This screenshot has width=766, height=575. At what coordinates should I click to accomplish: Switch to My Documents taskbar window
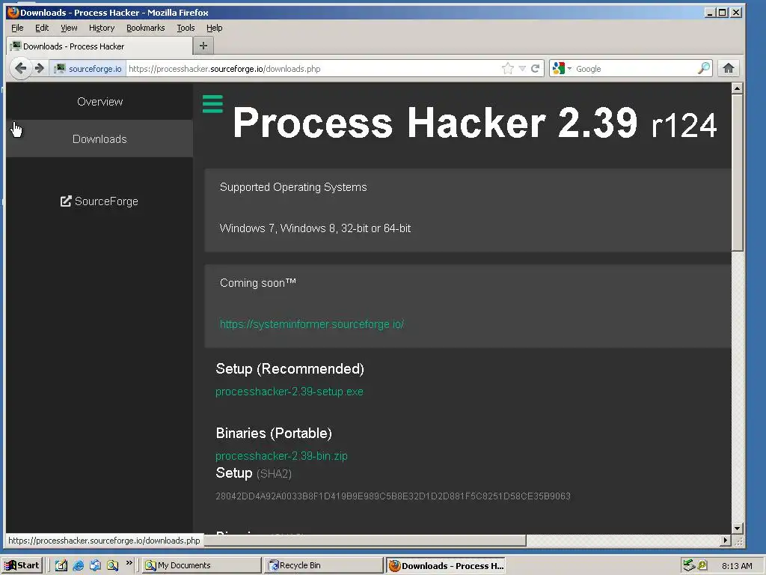[201, 565]
